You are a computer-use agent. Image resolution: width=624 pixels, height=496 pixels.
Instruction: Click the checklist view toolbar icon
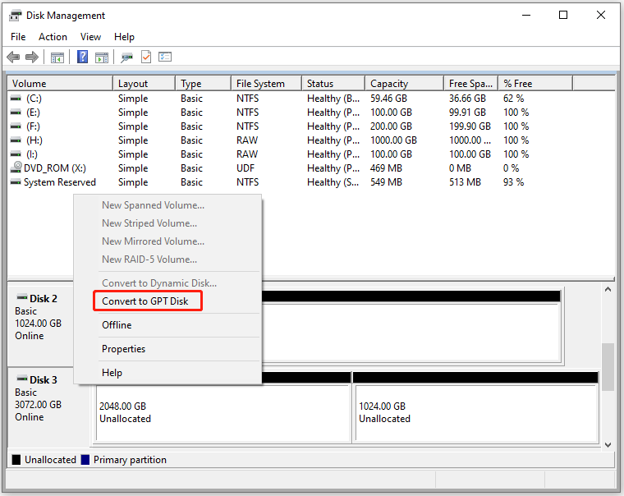(165, 57)
